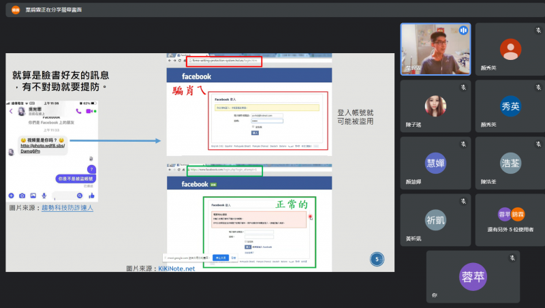
Task: Click the 就算是臉書好友的訊息 heading
Action: (x=61, y=75)
